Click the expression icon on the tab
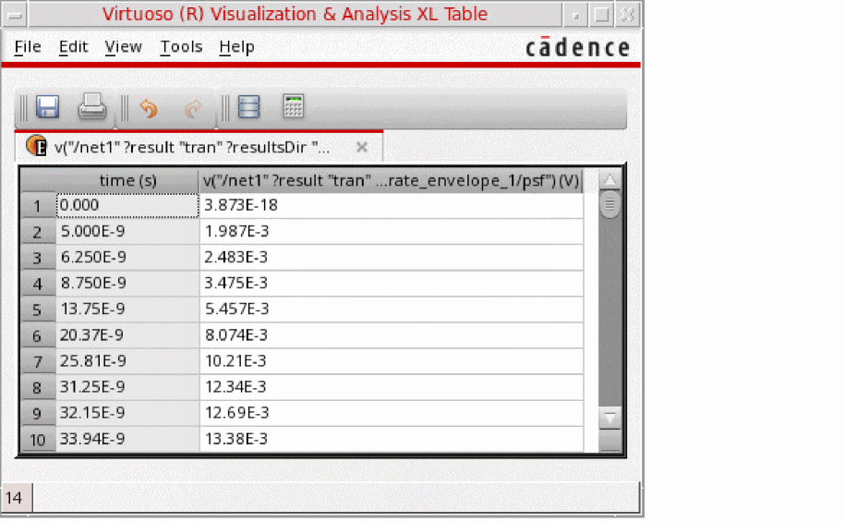 coord(37,146)
